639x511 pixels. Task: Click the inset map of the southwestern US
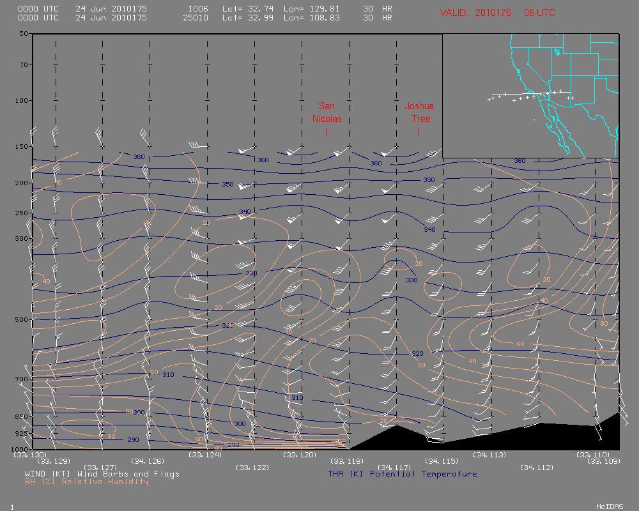[530, 96]
